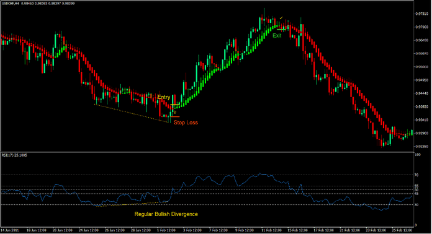Screen dimensions: 432x234
Task: Select the dotted divergence trendline under price lows
Action: click(132, 113)
